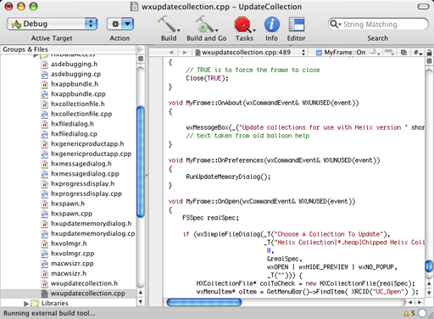Viewport: 434px width, 319px height.
Task: Select hxvolmgr.h file
Action: pos(69,243)
